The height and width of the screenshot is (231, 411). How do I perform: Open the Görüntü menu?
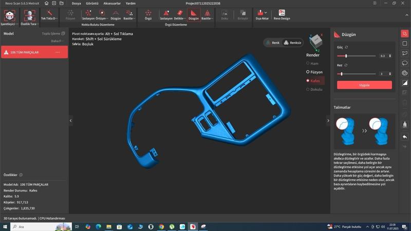[x=92, y=4]
